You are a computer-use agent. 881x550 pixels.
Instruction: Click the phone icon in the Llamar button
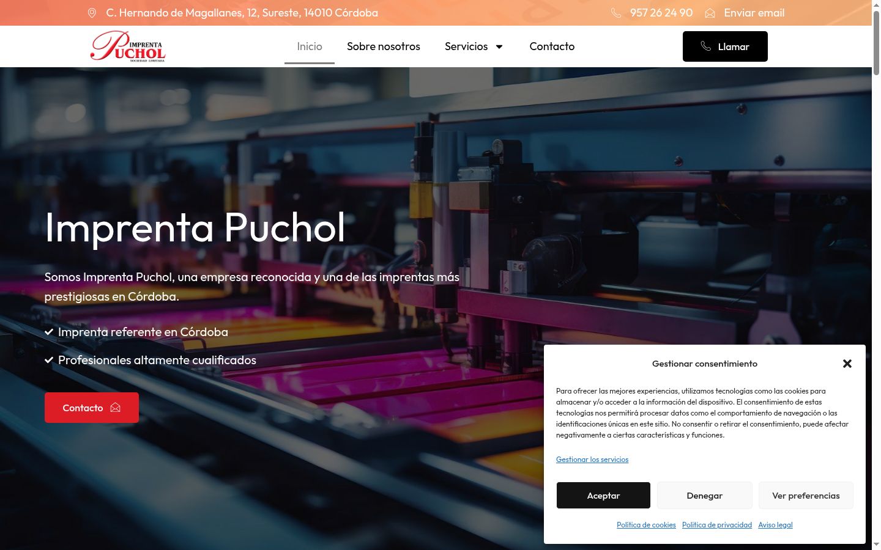tap(705, 46)
